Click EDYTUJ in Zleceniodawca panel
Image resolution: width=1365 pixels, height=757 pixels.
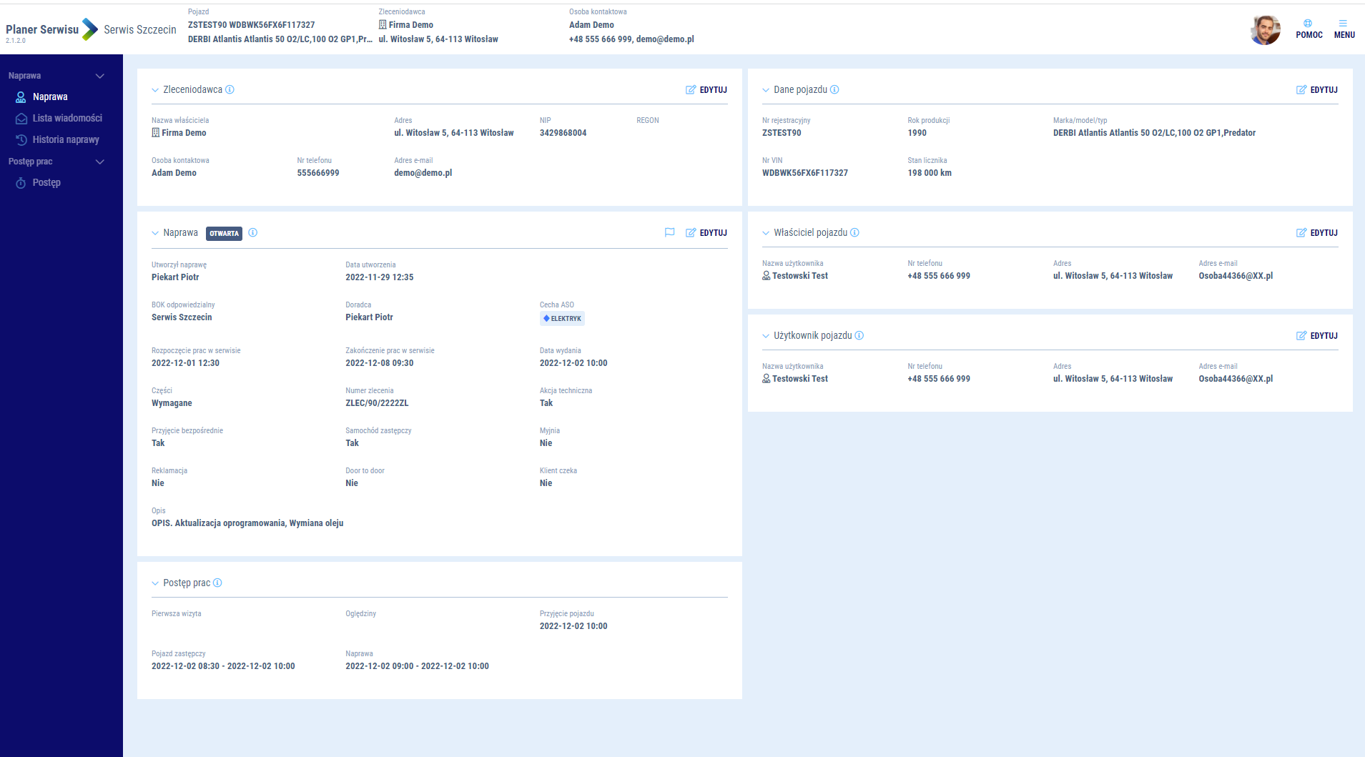(706, 90)
